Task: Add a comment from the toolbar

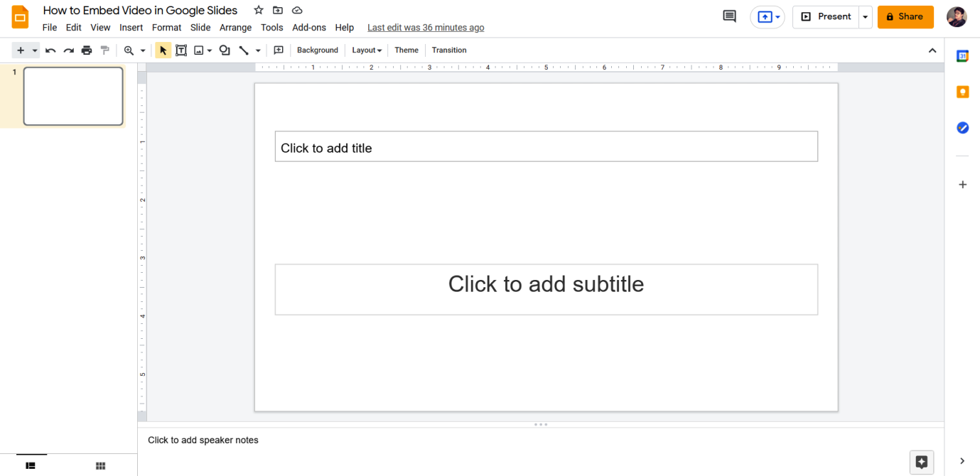Action: pos(279,50)
